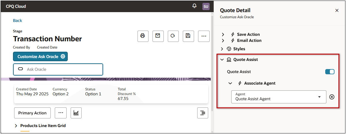Click into the Ask Oracle input field
346x134 pixels.
[58, 69]
